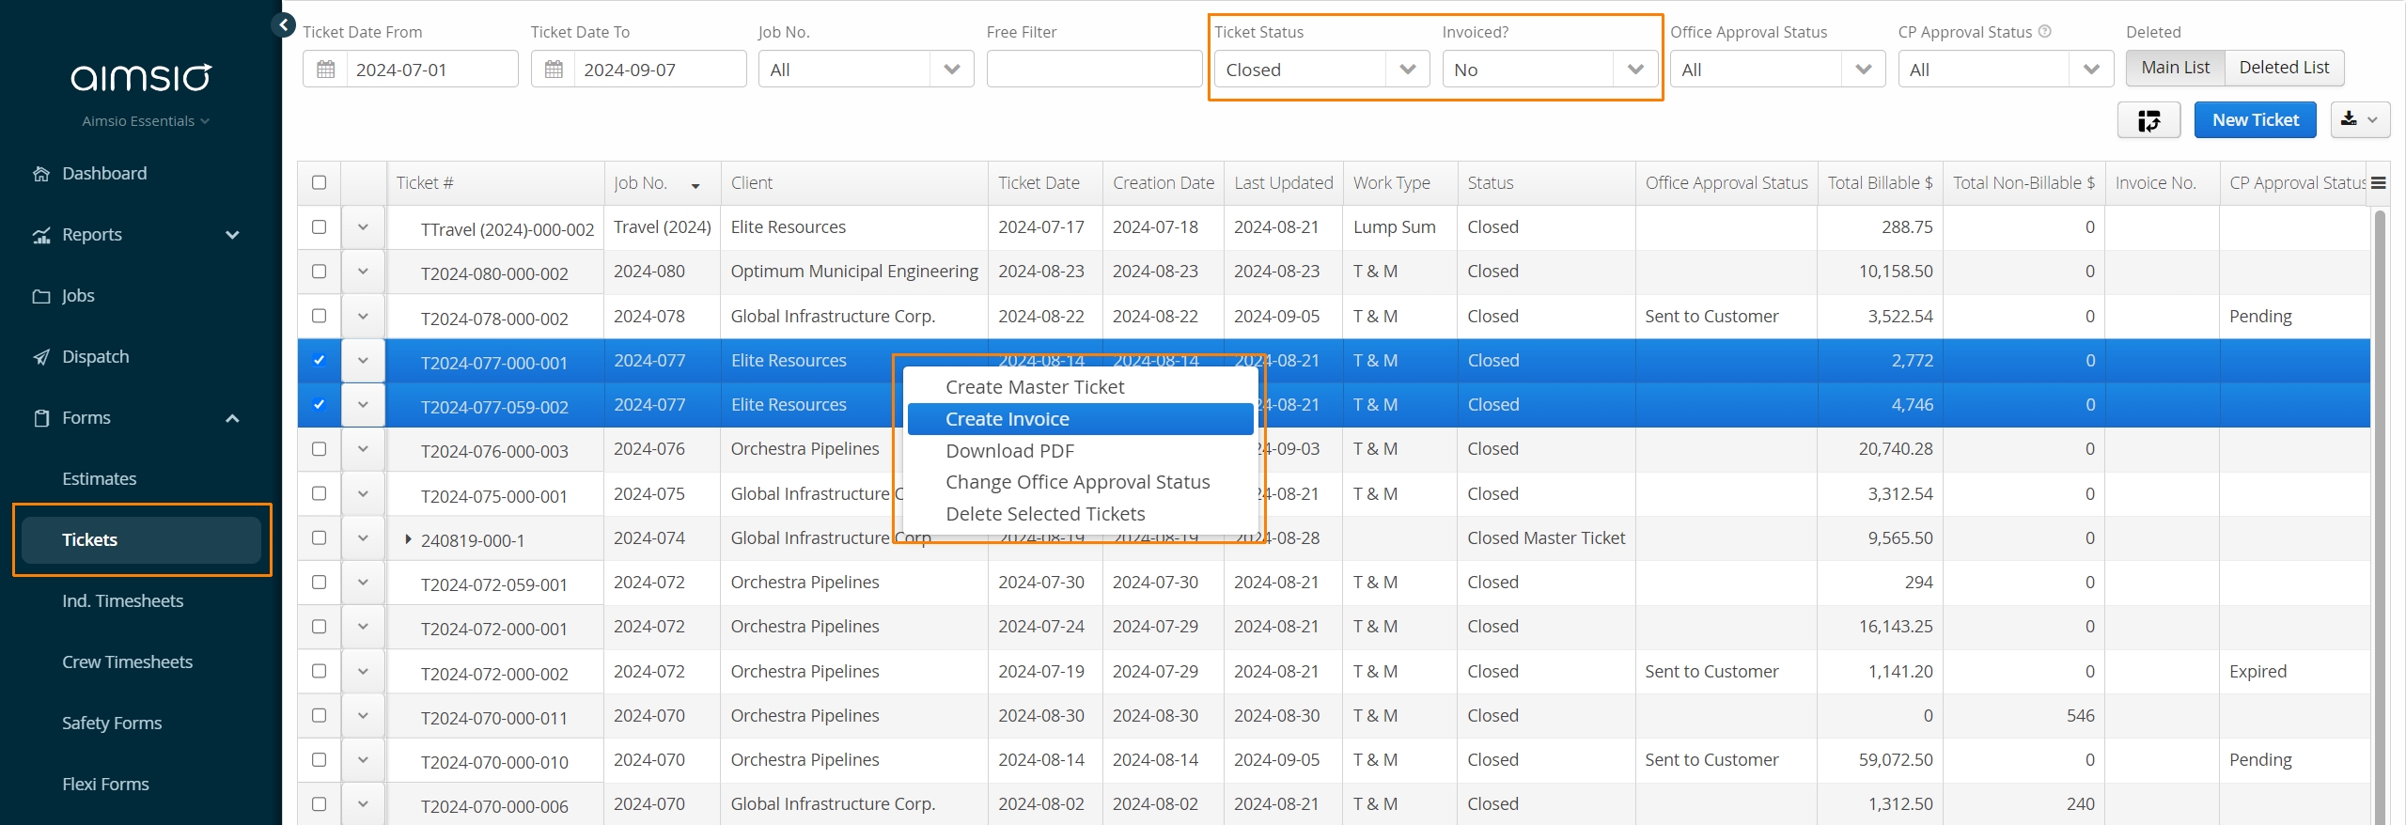Click ticket number T2024-072-059-001

coord(494,584)
